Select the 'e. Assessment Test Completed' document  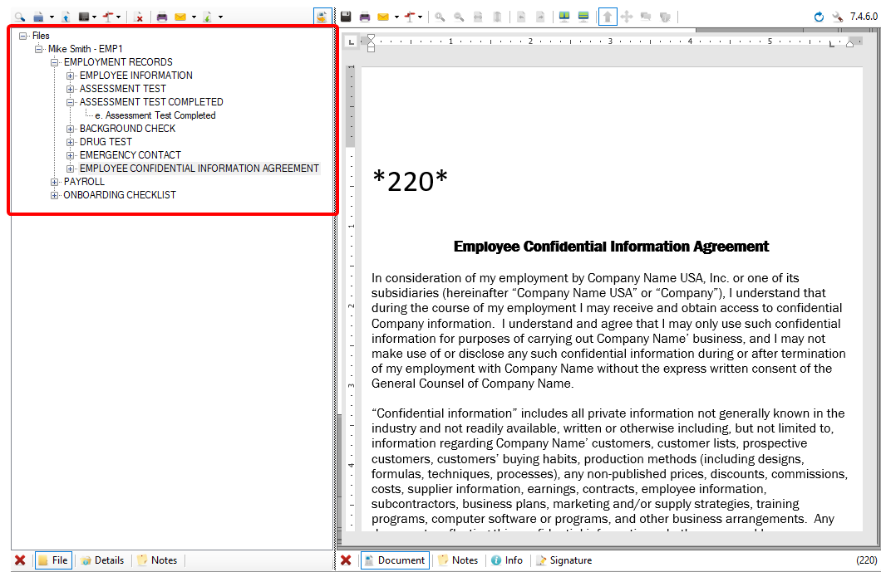[155, 115]
